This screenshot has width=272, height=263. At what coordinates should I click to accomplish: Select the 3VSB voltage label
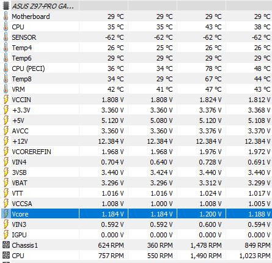click(20, 172)
